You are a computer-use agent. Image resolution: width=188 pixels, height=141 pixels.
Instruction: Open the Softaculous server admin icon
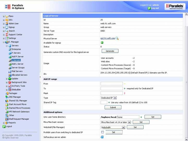click(102, 137)
